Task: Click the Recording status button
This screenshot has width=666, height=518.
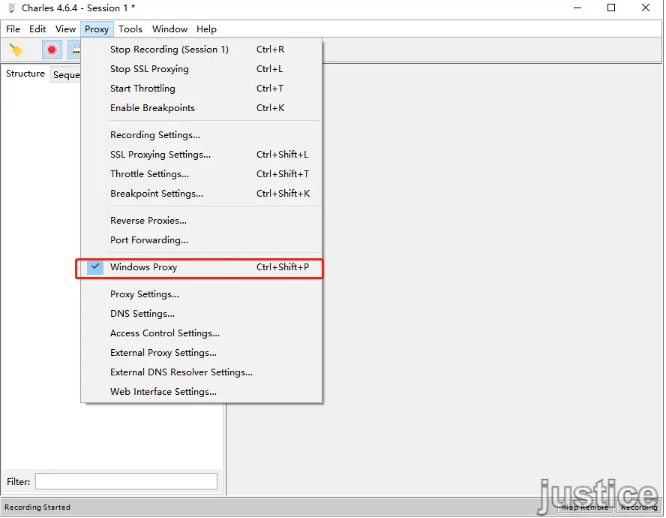Action: tap(639, 507)
